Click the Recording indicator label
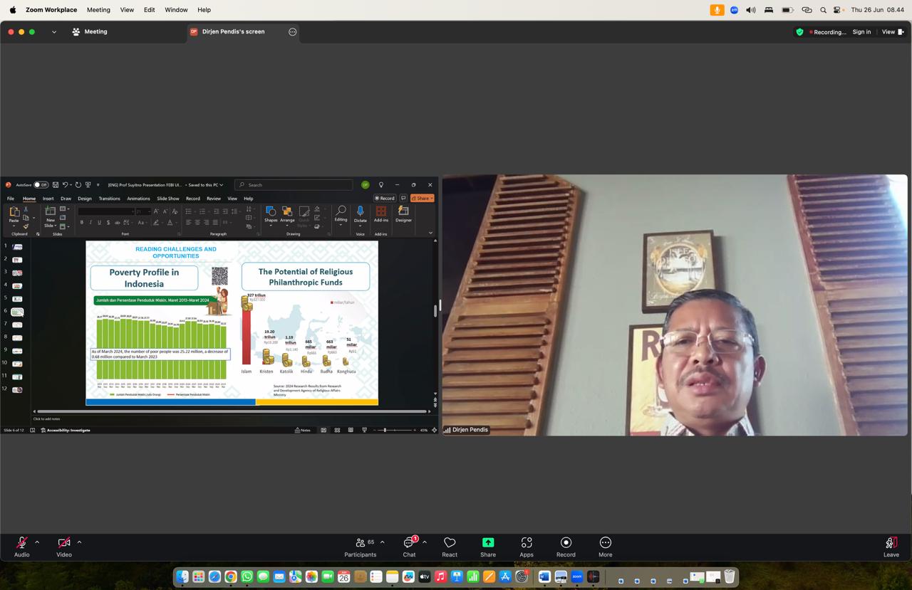Image resolution: width=912 pixels, height=590 pixels. point(827,32)
